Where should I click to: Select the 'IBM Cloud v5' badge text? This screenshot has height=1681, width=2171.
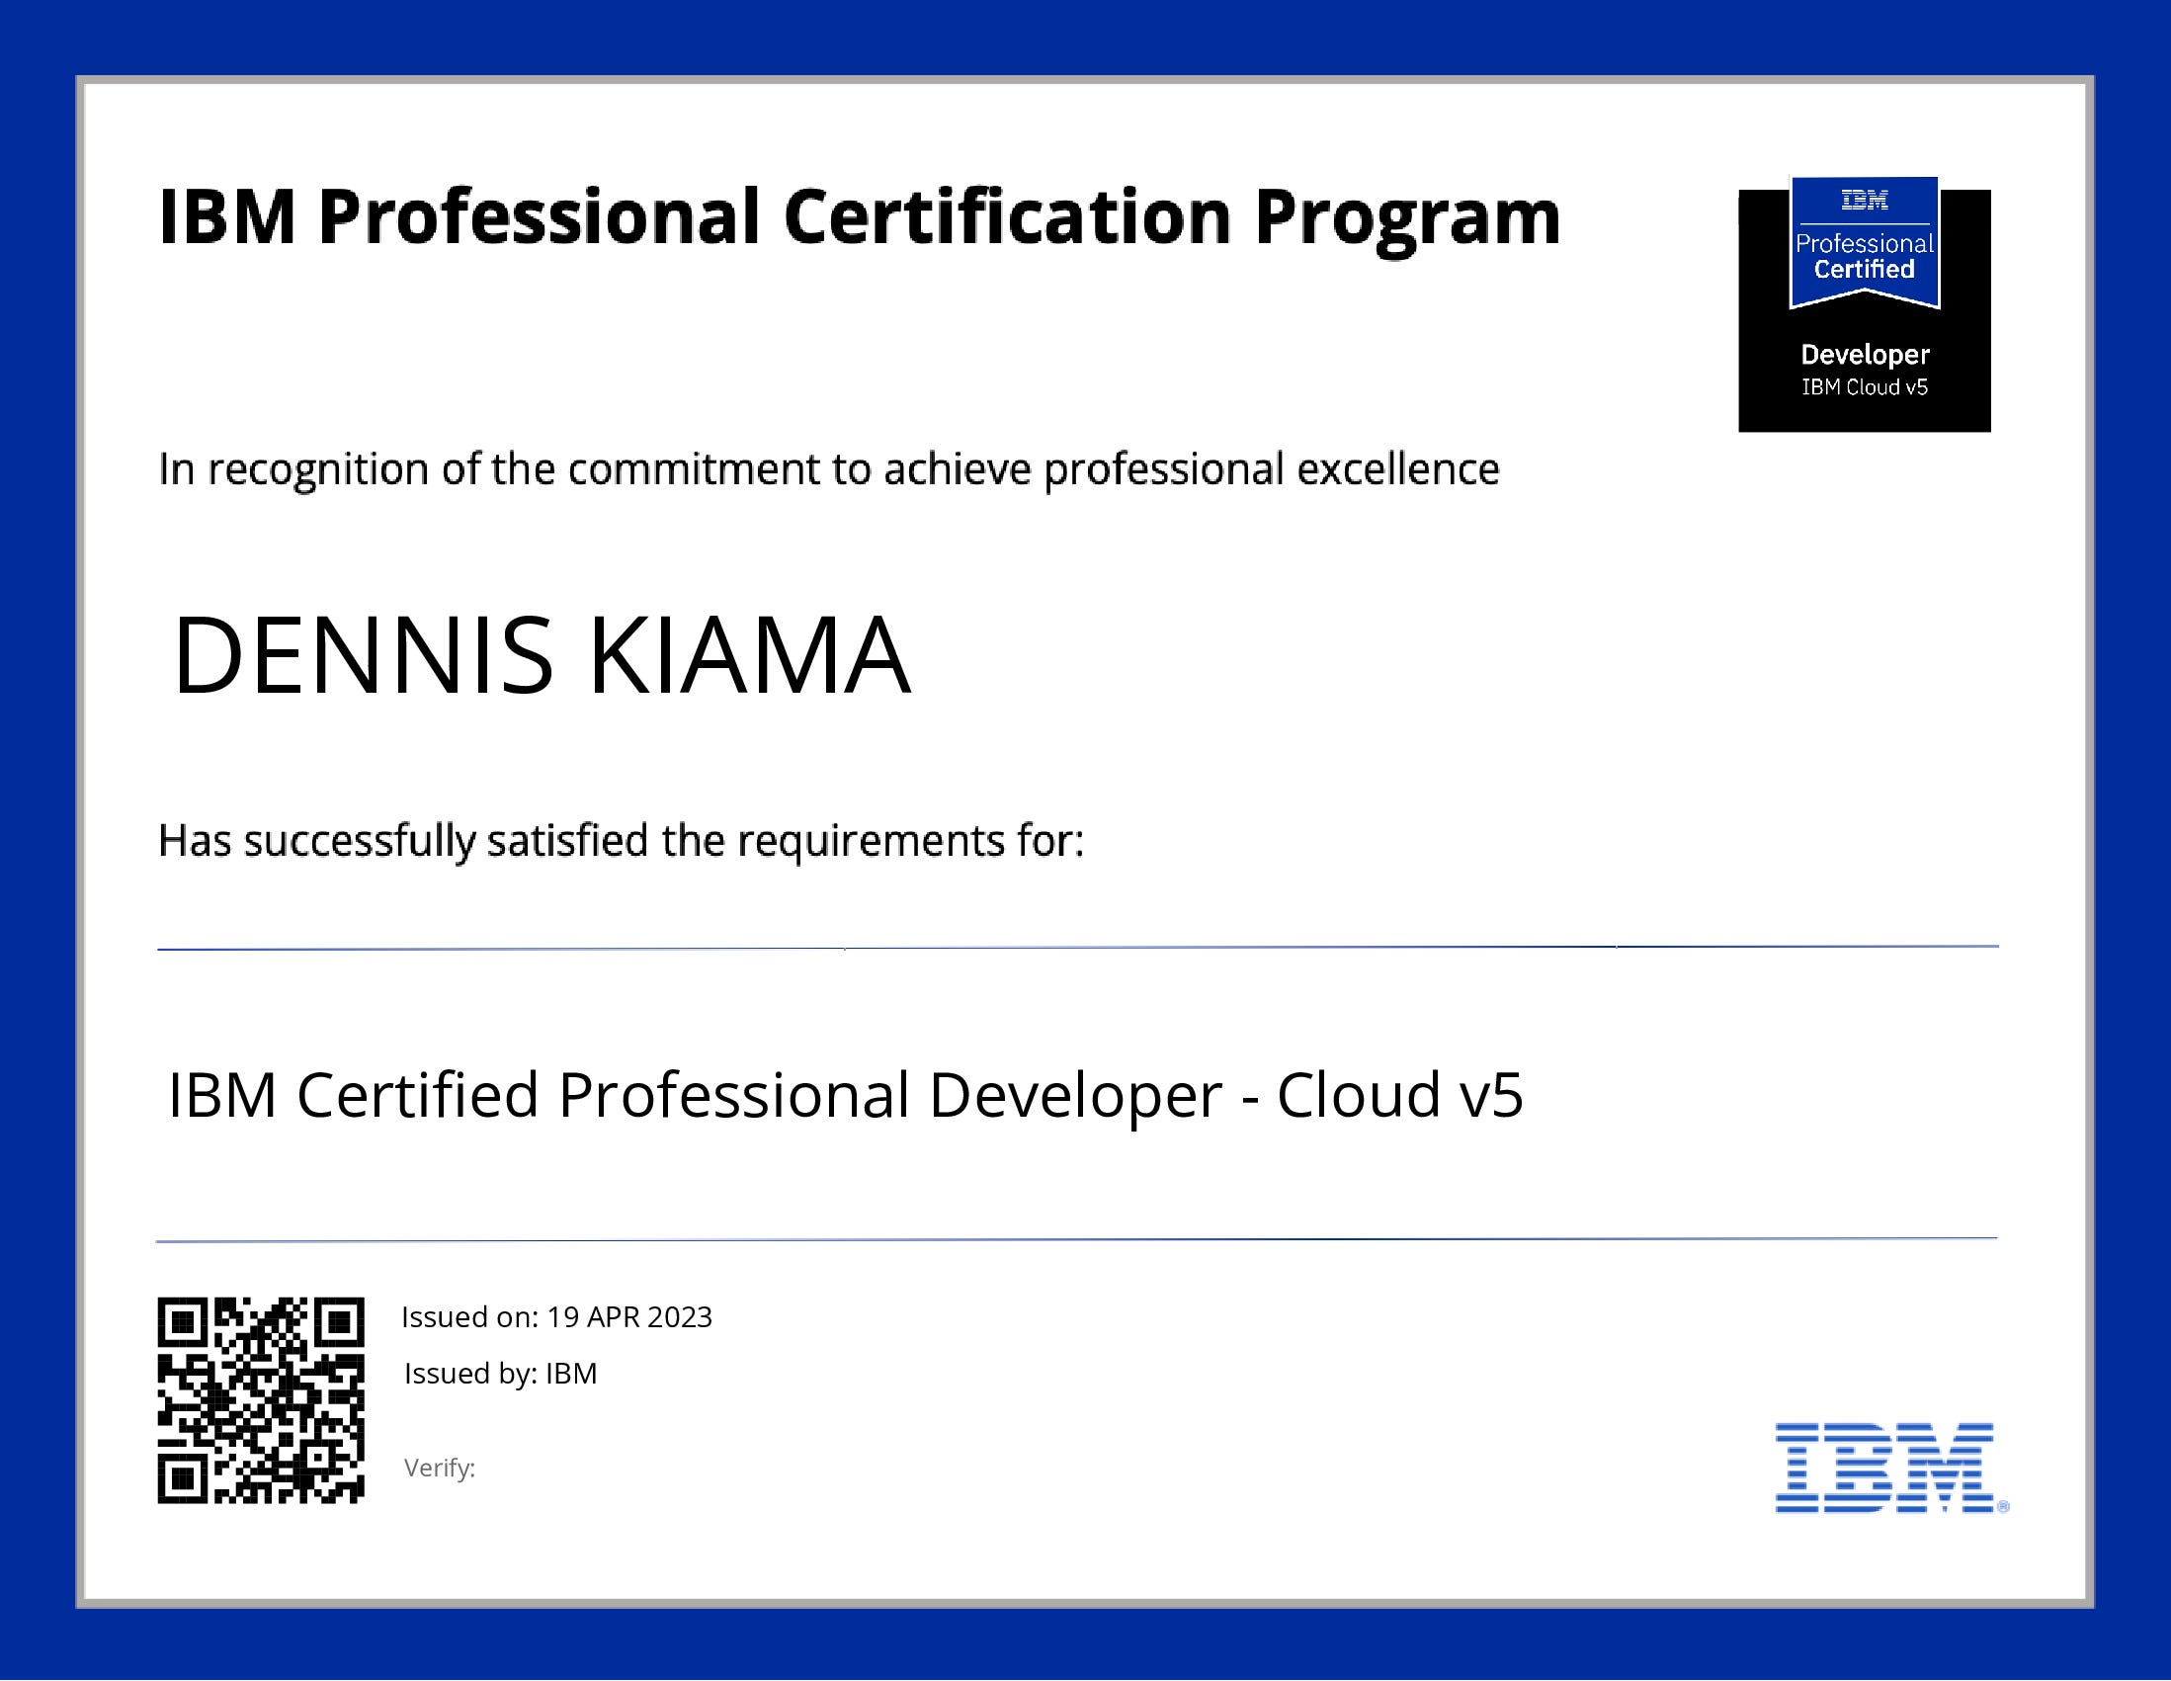(1864, 387)
